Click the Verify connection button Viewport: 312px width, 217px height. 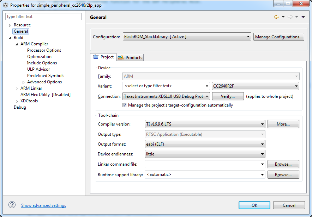coord(228,96)
